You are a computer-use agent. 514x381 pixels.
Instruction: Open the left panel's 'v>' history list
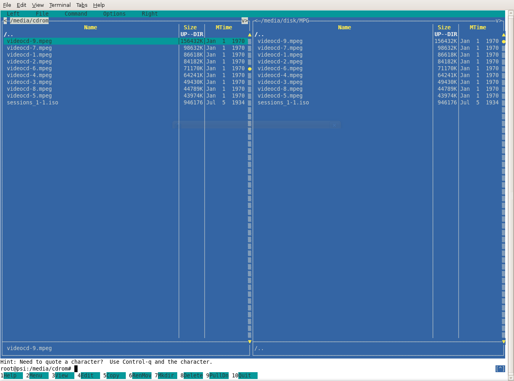pos(245,20)
